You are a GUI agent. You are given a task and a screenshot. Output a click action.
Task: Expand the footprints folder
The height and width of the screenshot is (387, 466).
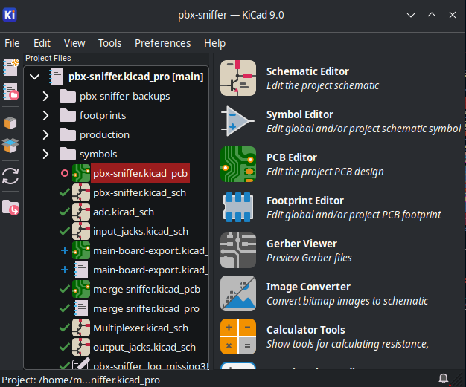[x=45, y=115]
